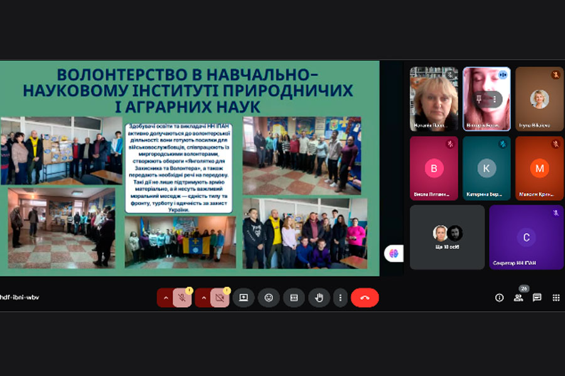Viewport: 565px width, 376px height.
Task: Click the muted mic icon on purple C tile
Action: point(556,213)
